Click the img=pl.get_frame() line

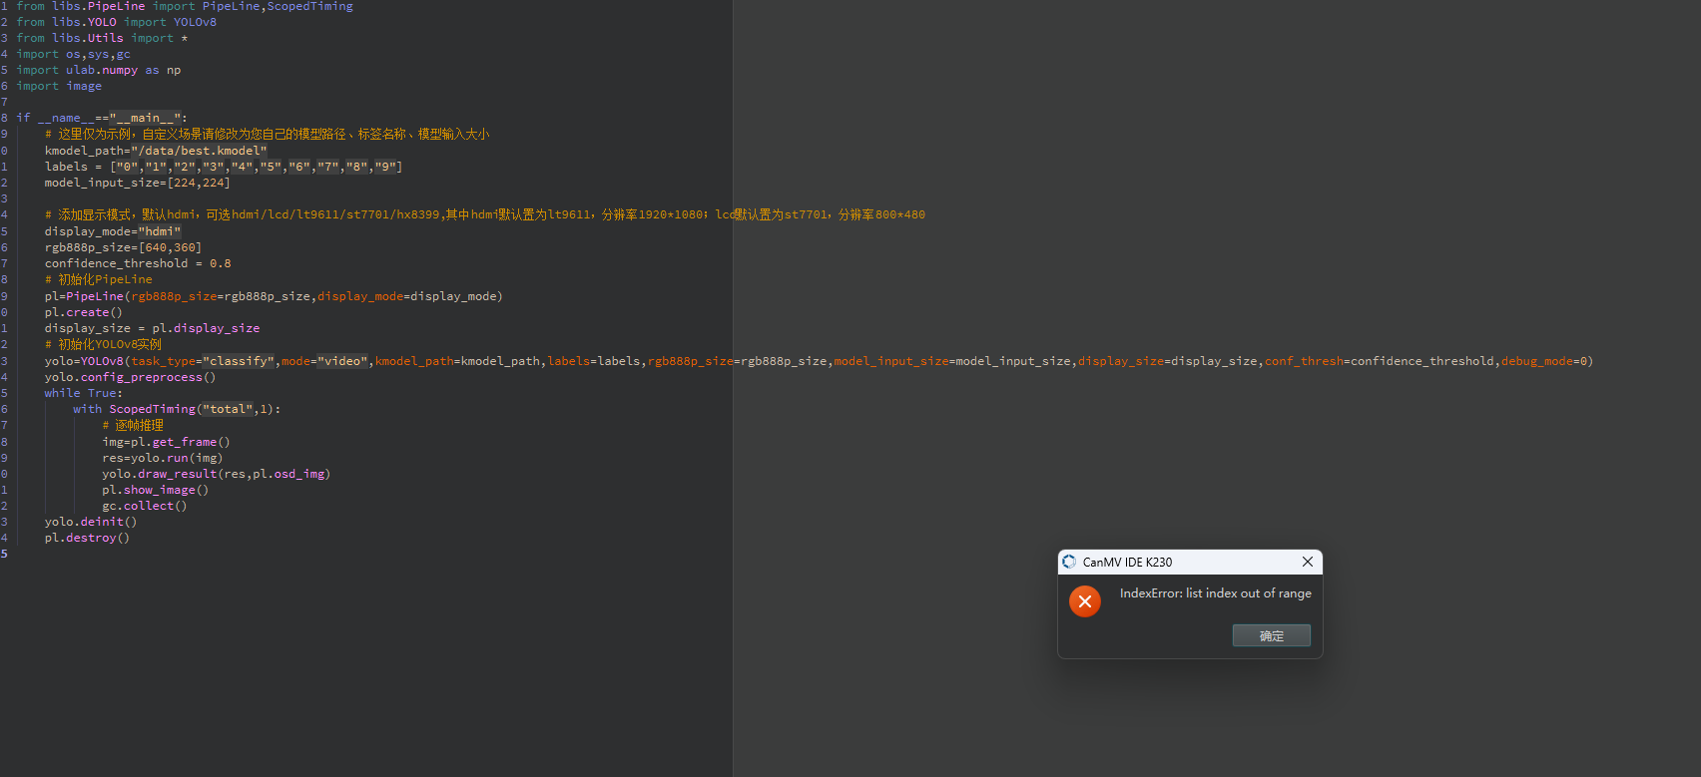[165, 442]
